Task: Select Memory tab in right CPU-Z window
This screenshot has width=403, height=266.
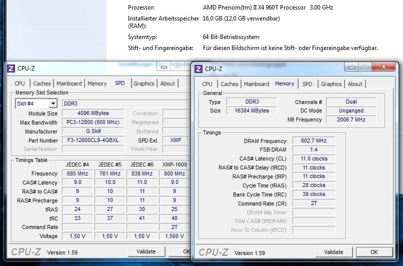Action: pos(284,83)
